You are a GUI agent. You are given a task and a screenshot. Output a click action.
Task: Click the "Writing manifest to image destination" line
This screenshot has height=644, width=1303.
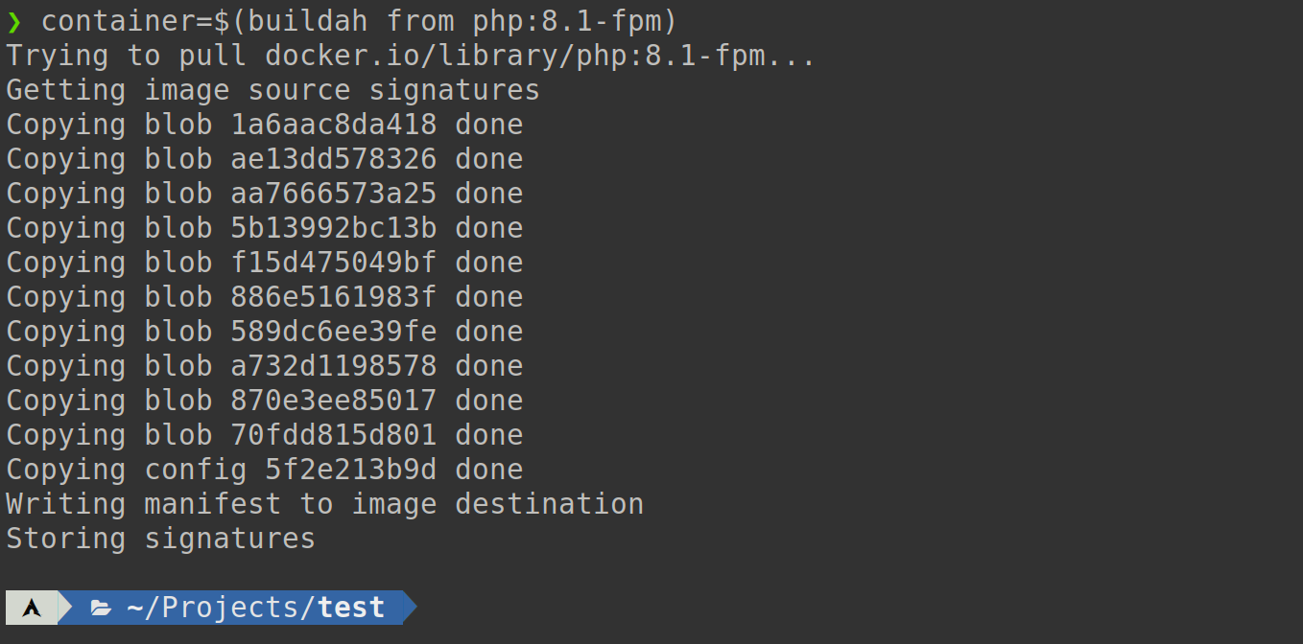324,504
